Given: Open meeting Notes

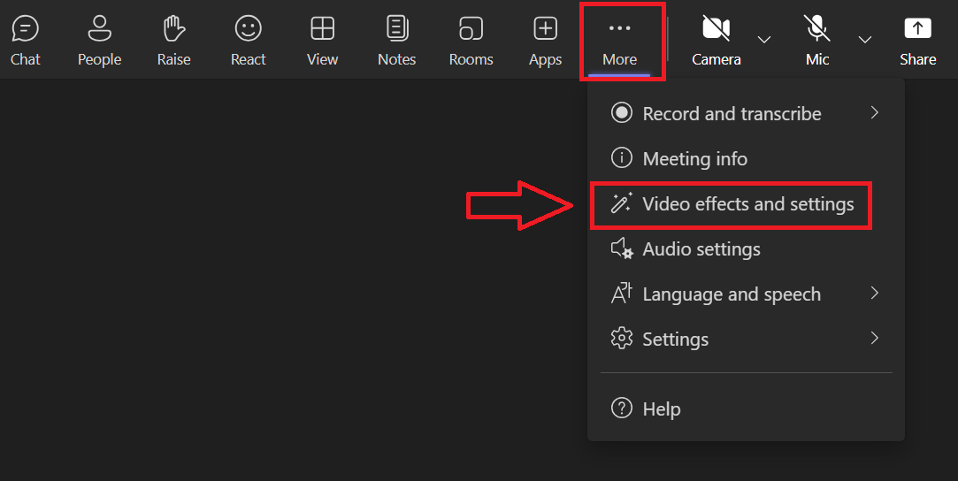Looking at the screenshot, I should 396,41.
